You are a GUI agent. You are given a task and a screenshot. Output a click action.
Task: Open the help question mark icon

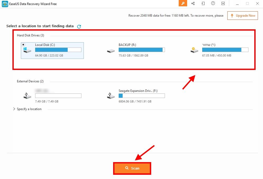point(213,3)
